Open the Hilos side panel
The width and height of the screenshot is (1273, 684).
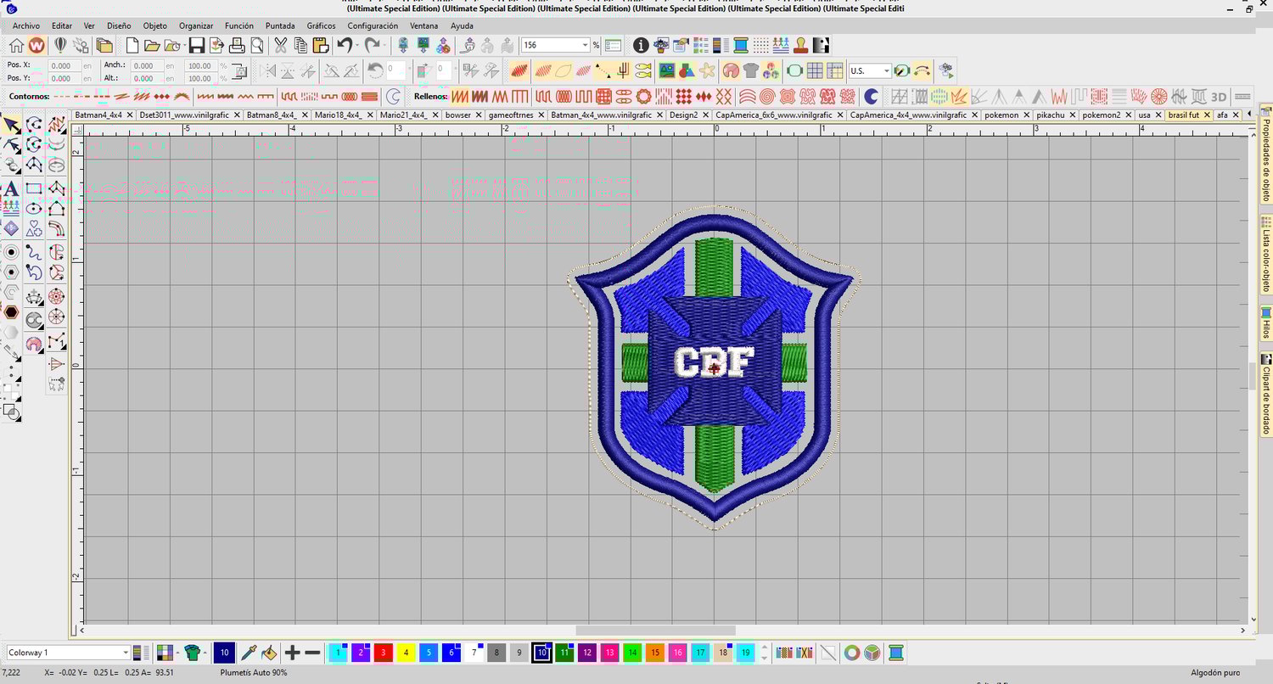click(x=1266, y=323)
